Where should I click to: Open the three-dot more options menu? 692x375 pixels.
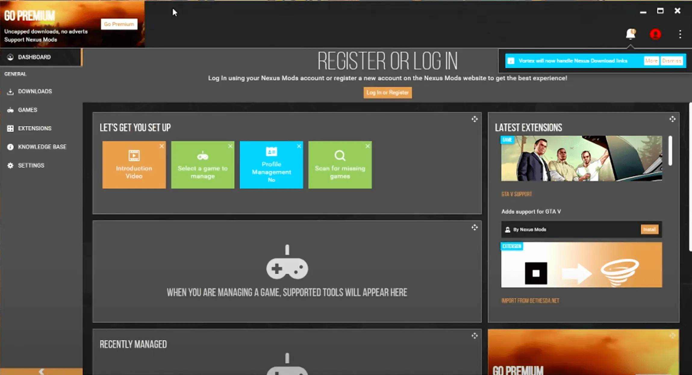coord(680,34)
